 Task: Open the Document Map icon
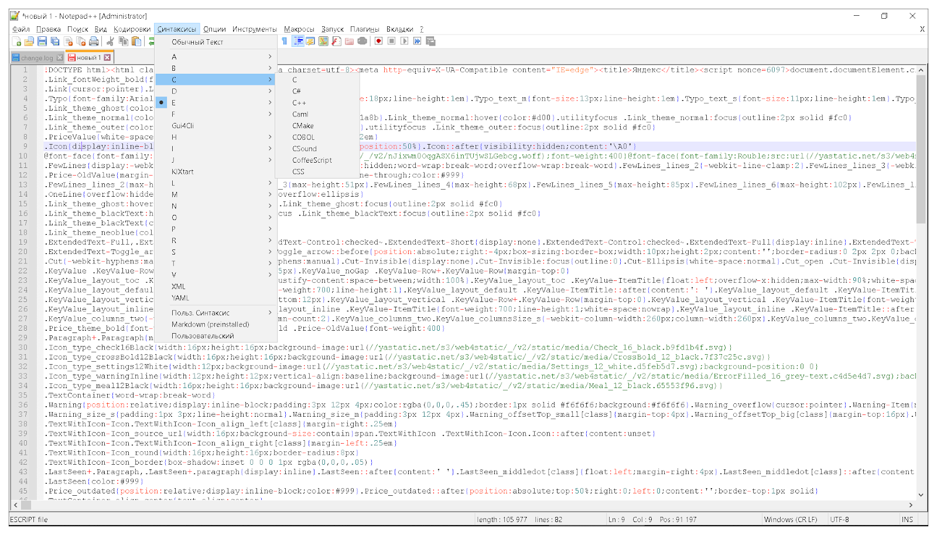(323, 41)
